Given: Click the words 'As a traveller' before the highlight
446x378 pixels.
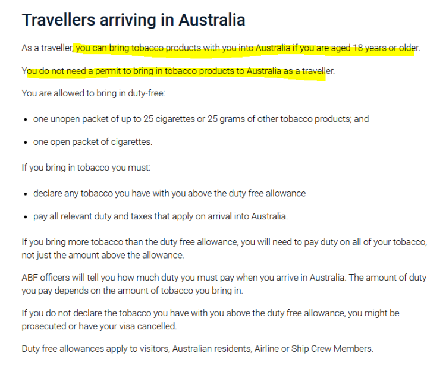Looking at the screenshot, I should tap(47, 48).
